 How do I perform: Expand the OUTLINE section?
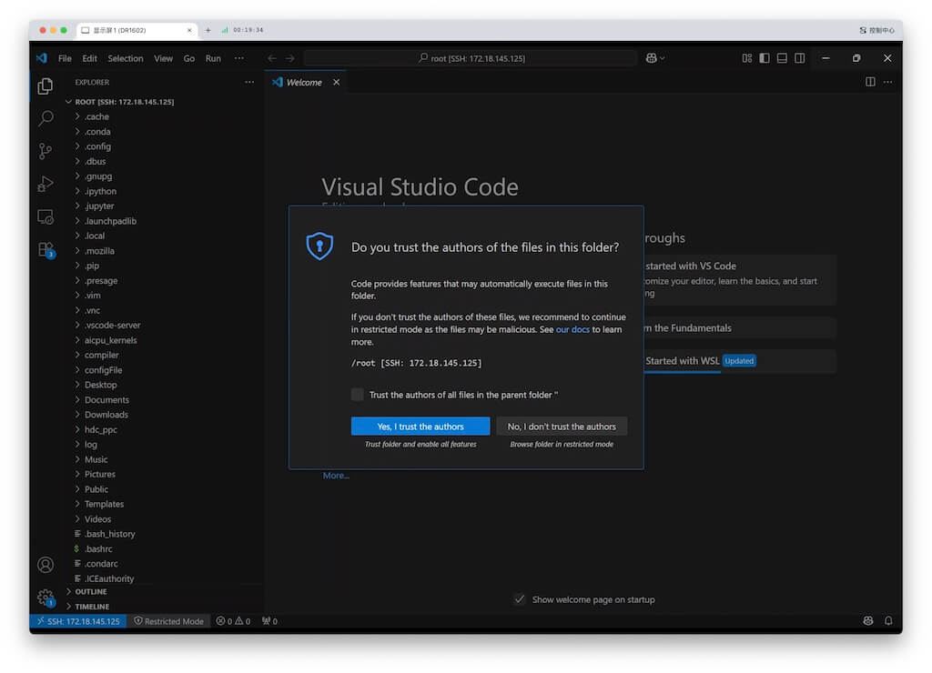(x=90, y=592)
